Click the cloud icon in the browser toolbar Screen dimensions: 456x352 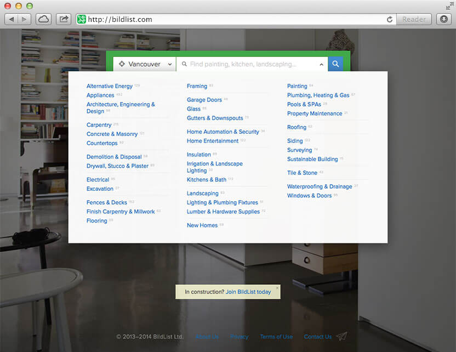click(43, 18)
